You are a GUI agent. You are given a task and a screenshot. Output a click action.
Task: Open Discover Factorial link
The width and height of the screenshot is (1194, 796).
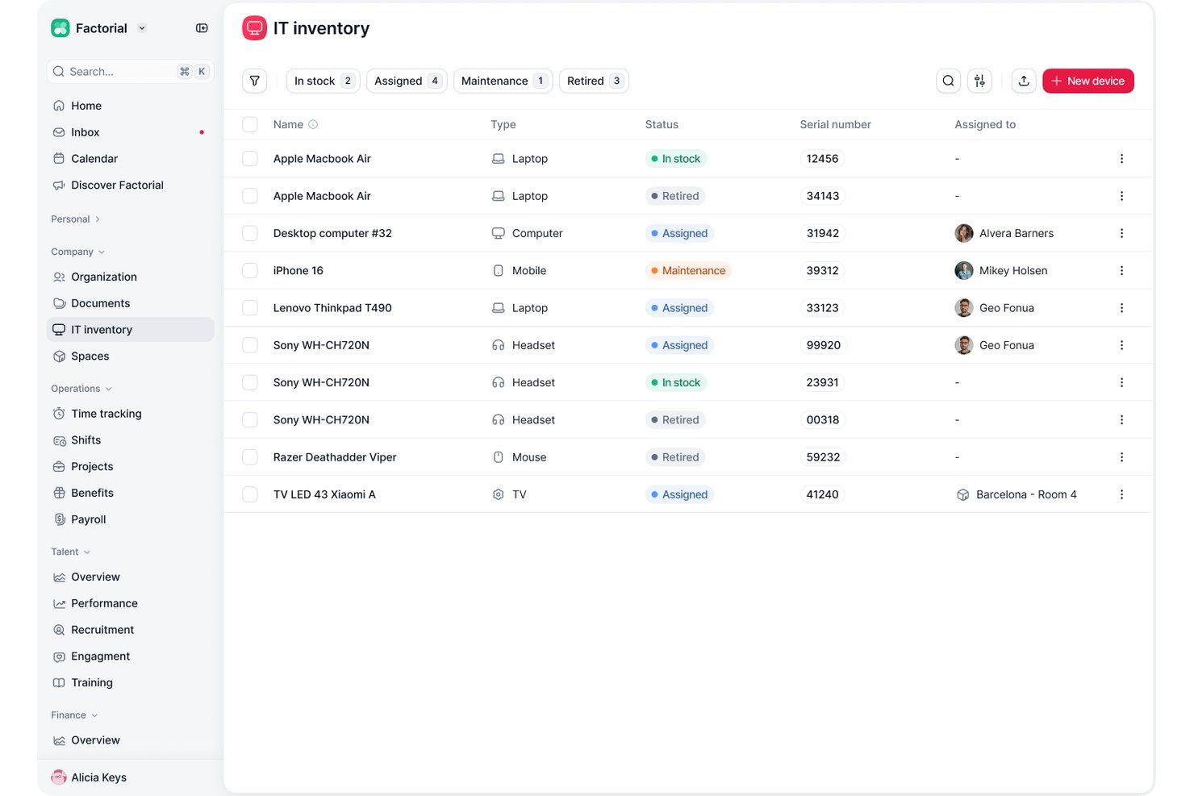130,185
